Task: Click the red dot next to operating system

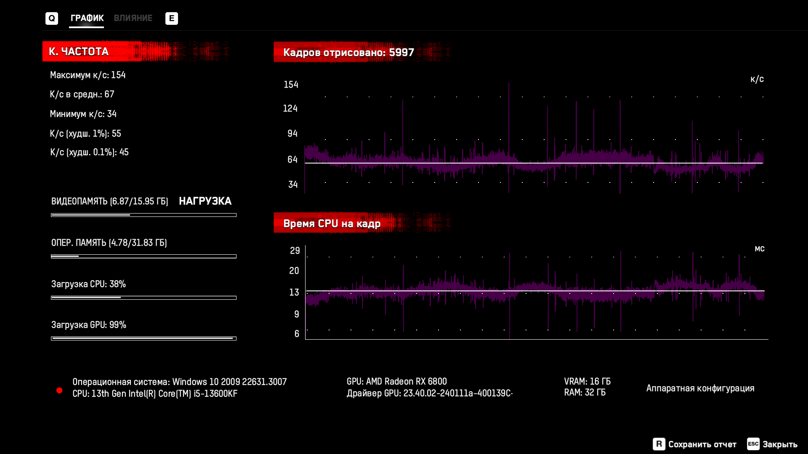Action: pyautogui.click(x=59, y=391)
